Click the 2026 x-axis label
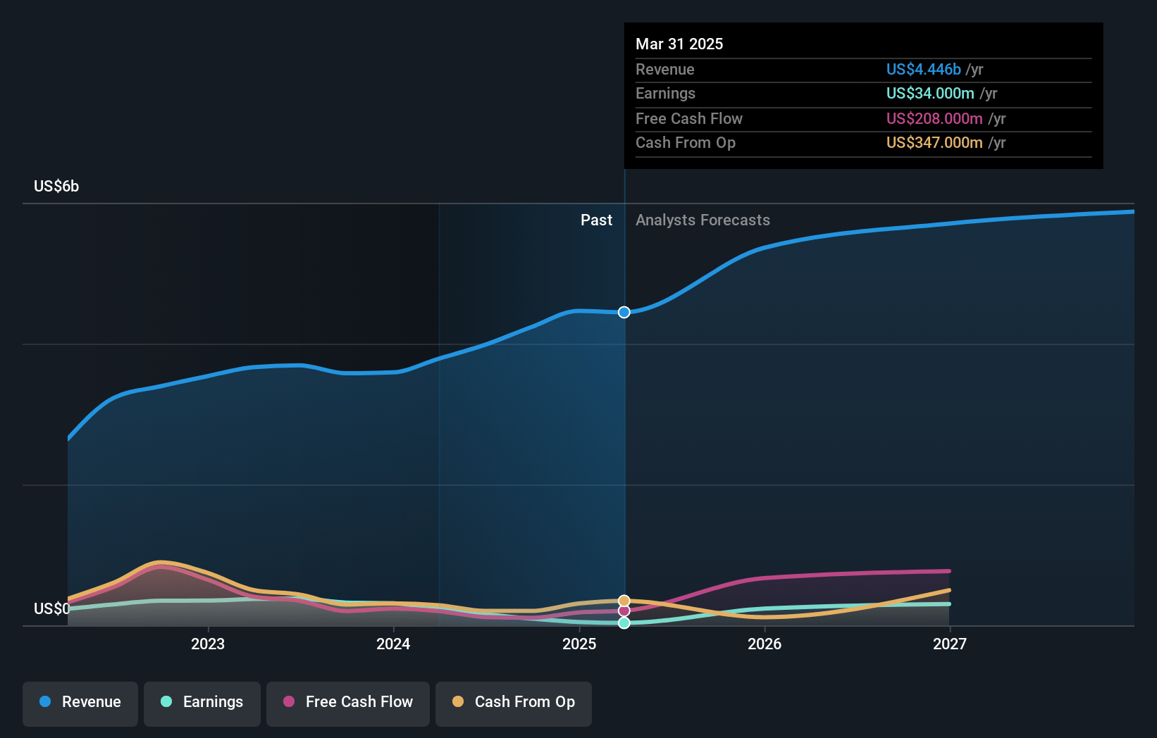 (x=765, y=644)
